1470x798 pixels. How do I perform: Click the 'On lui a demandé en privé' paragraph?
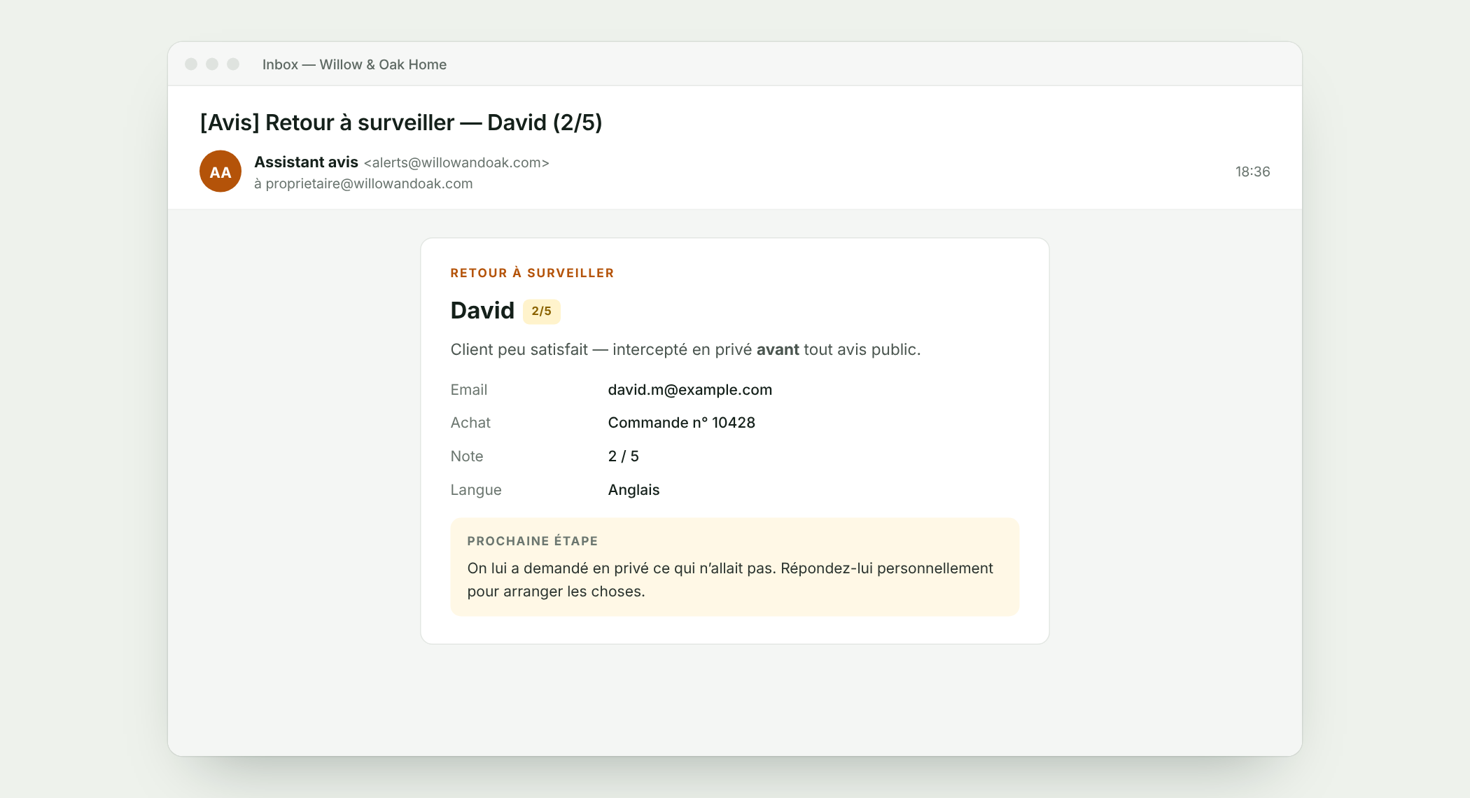coord(730,580)
